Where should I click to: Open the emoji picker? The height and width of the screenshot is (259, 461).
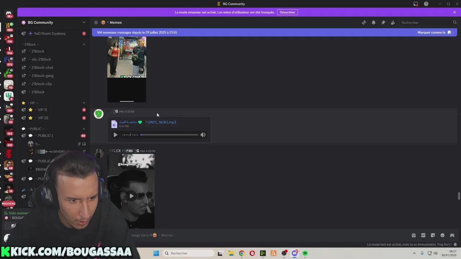point(442,235)
